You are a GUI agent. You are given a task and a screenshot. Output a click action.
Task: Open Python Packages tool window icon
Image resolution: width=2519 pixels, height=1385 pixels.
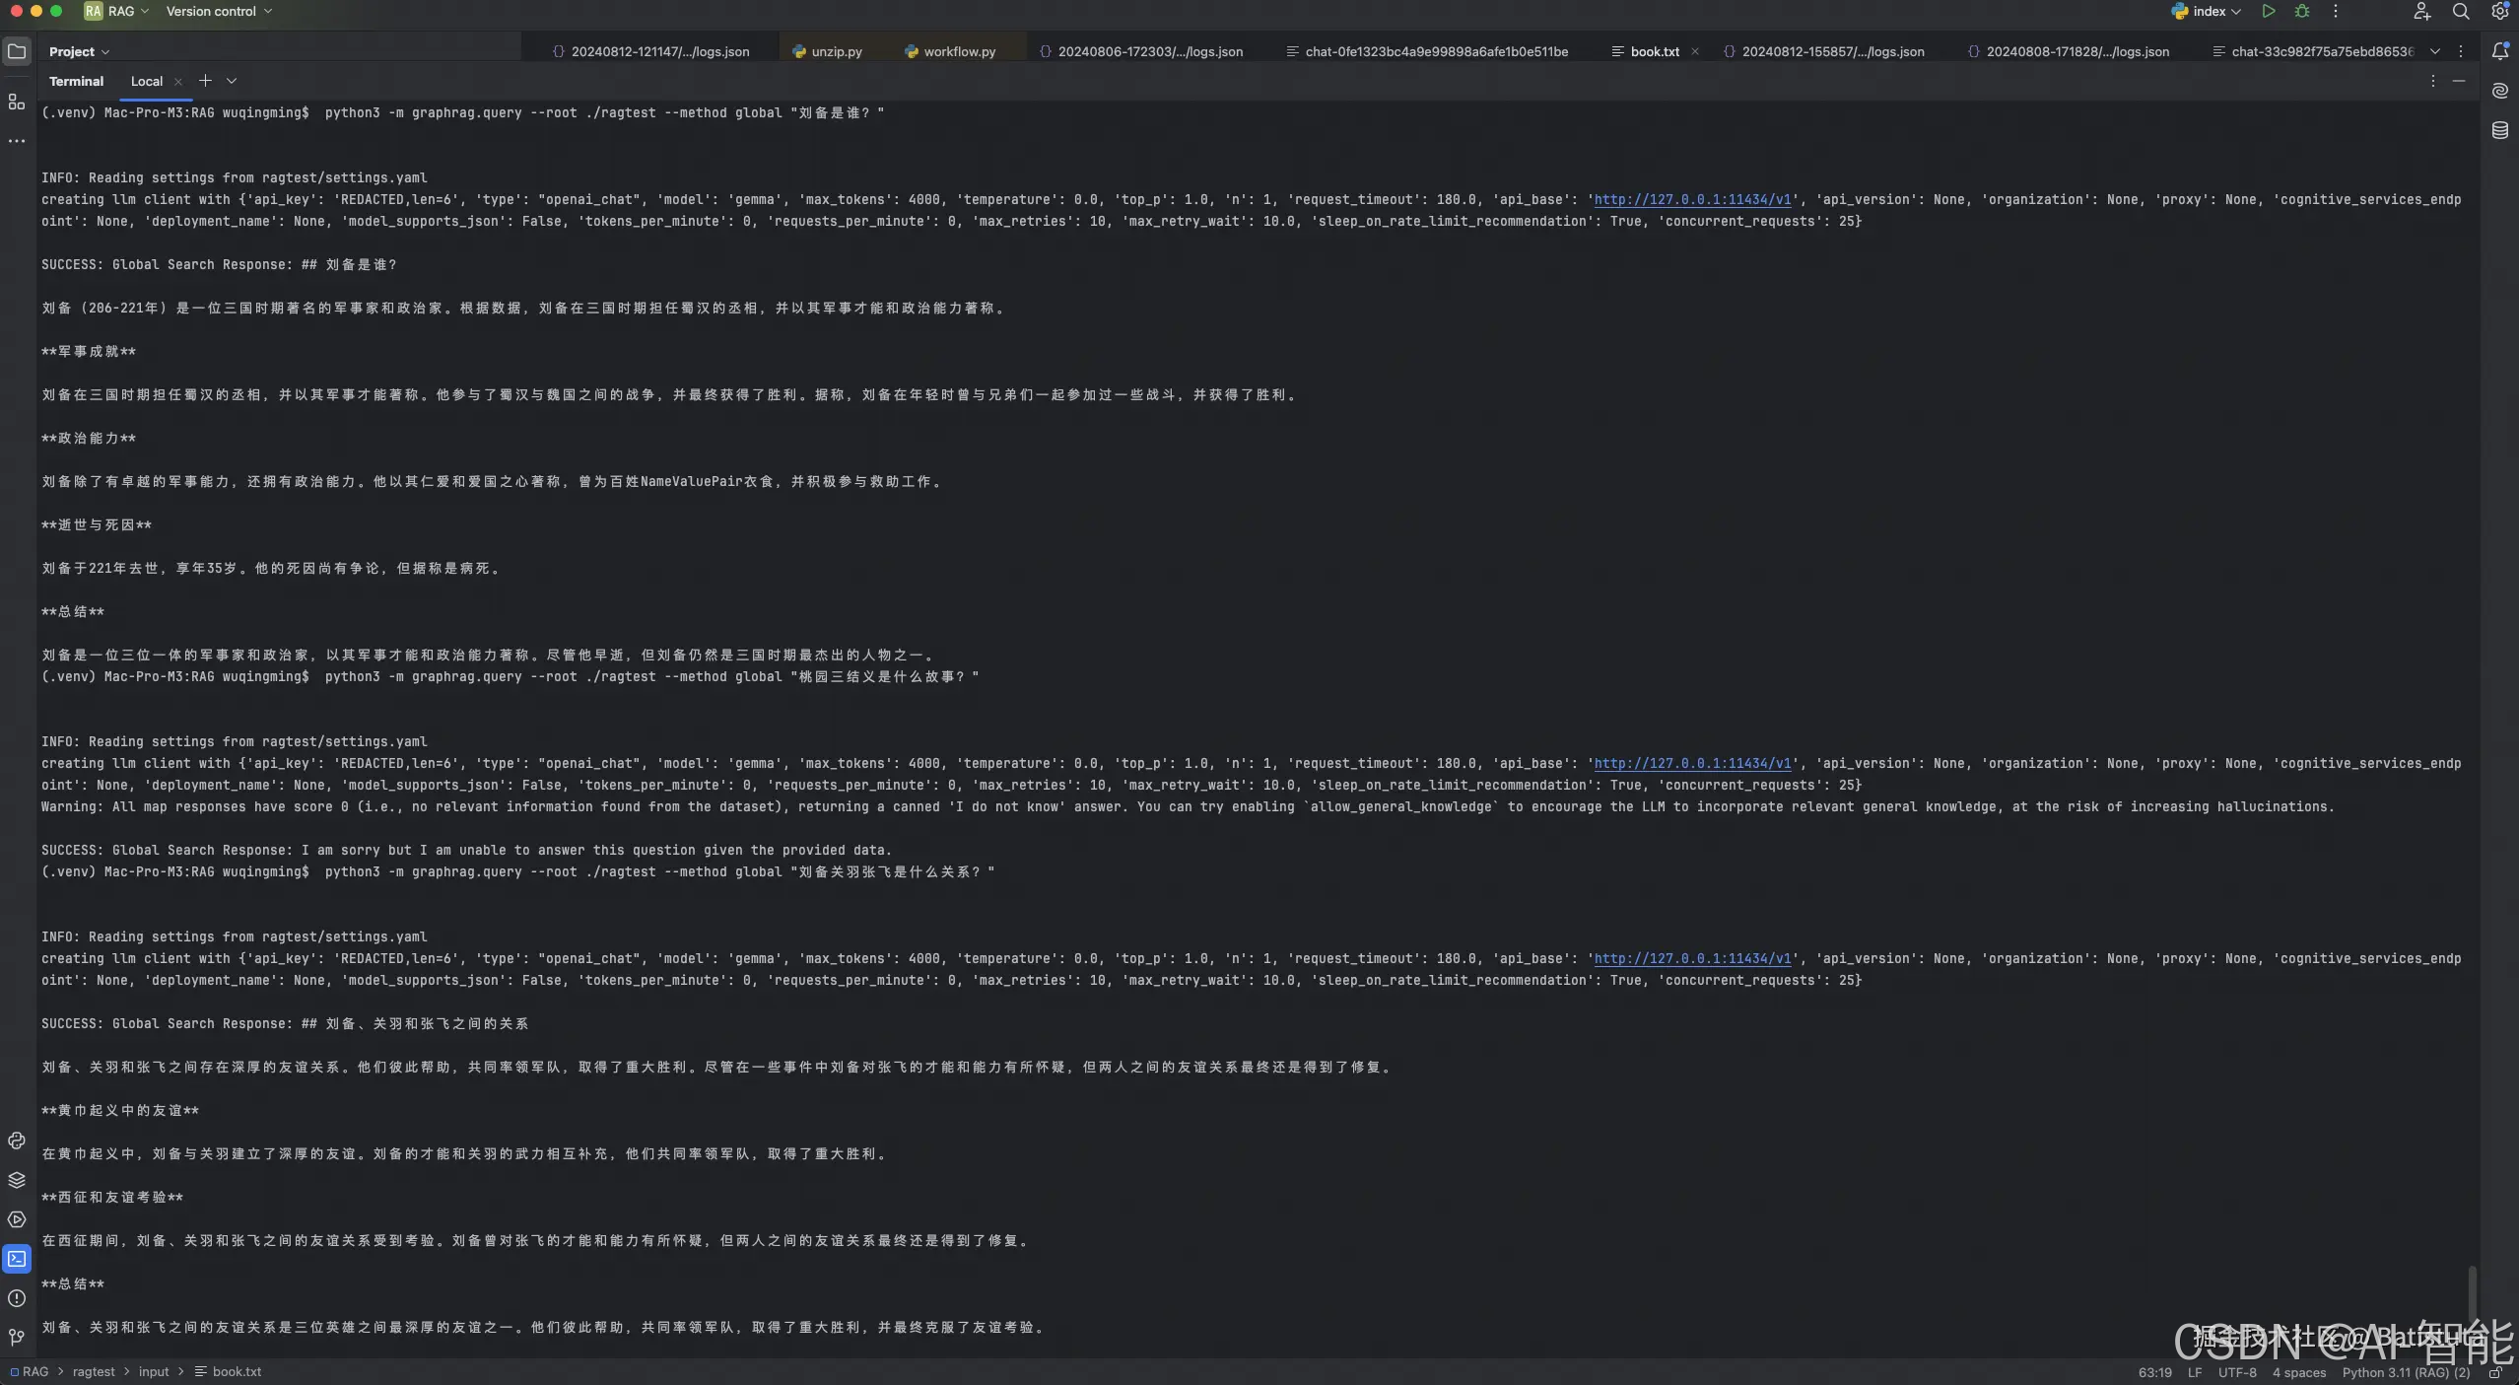[x=17, y=1180]
